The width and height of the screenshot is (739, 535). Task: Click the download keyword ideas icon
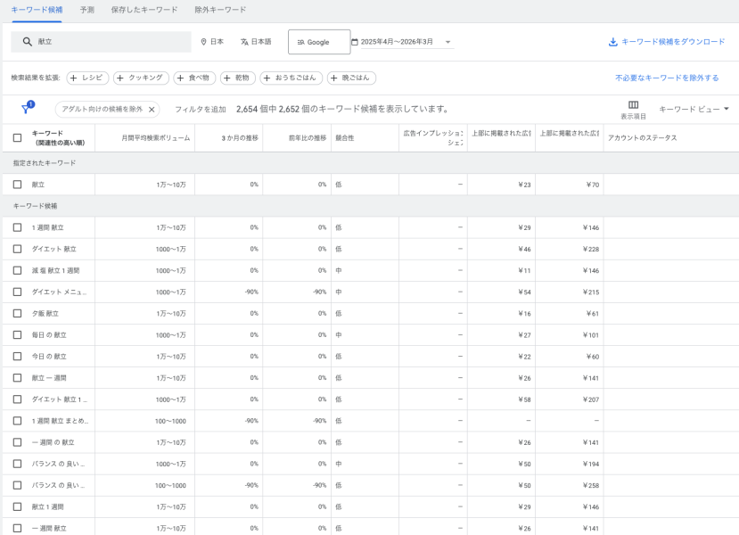pyautogui.click(x=612, y=42)
